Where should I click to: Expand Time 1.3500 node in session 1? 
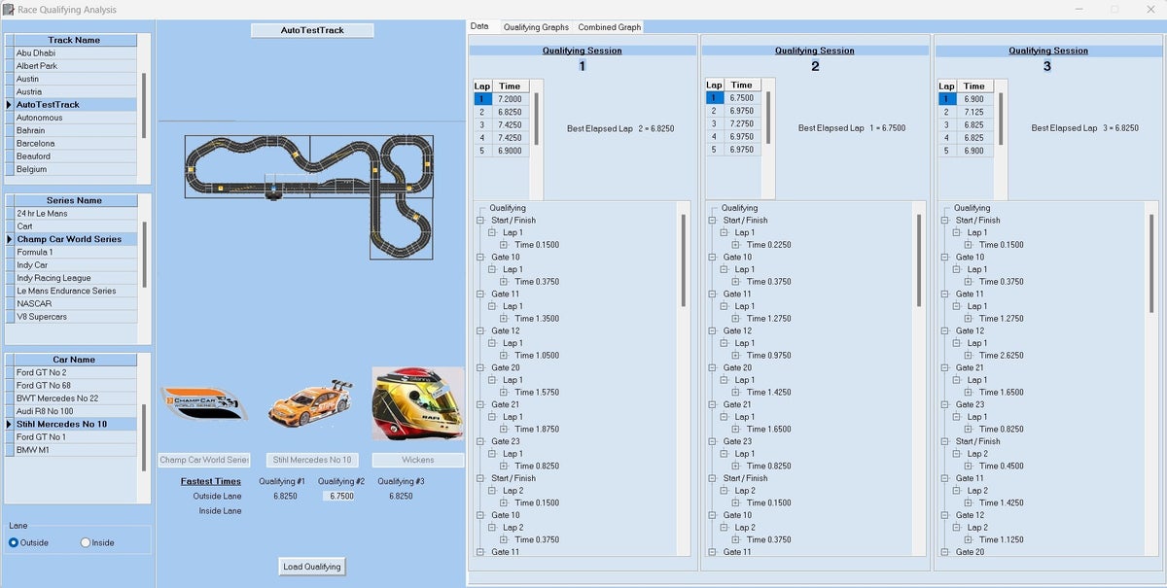pyautogui.click(x=504, y=319)
